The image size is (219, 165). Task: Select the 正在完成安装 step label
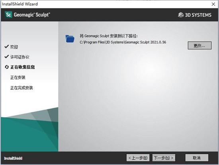pyautogui.click(x=22, y=88)
